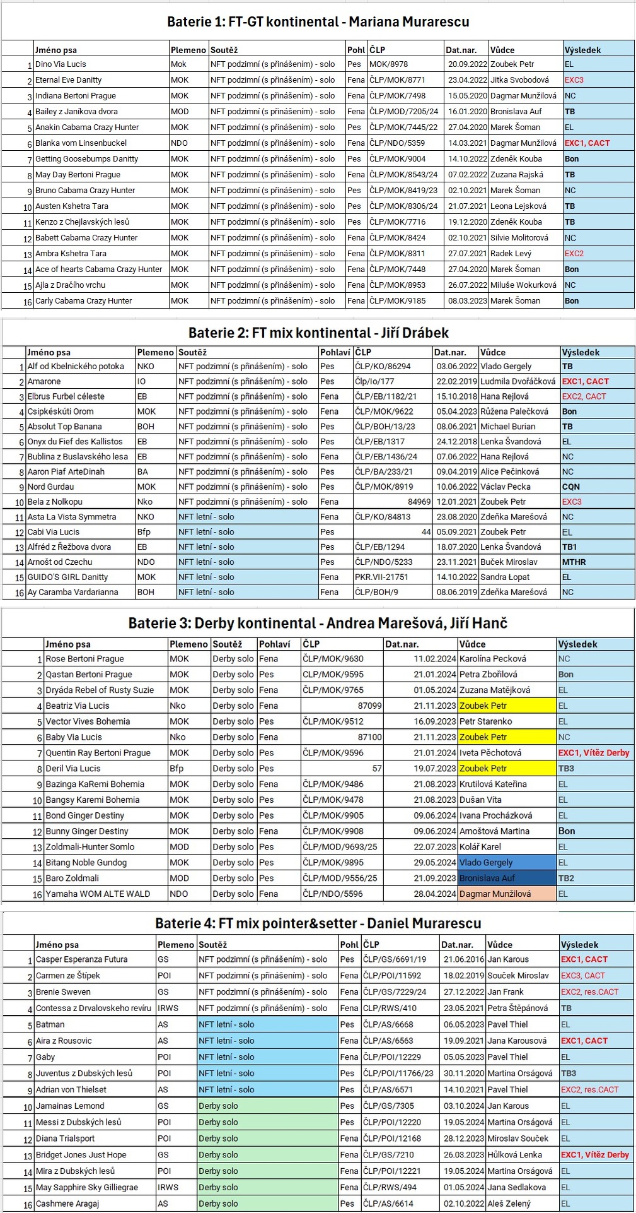Select the 'May Sapphire Sky Gilliegrae' cell
Viewport: 636px width, 1213px height.
click(x=95, y=1188)
